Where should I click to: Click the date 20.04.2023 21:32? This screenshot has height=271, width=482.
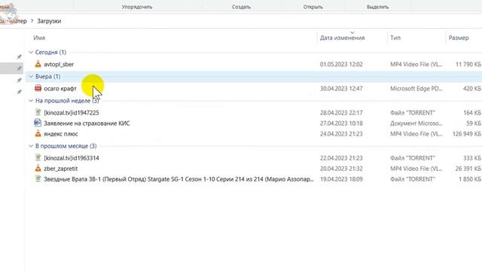(x=341, y=169)
